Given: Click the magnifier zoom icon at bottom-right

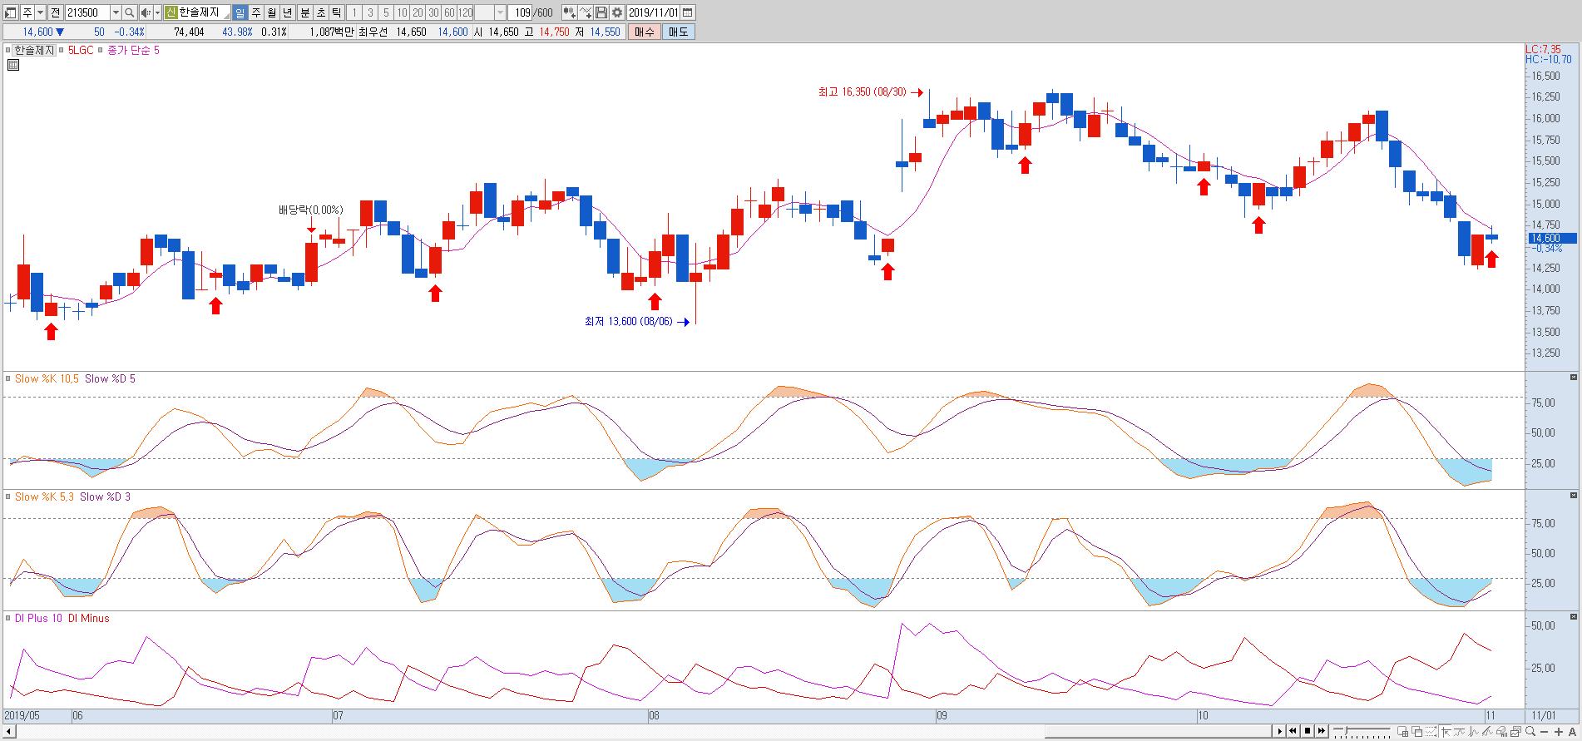Looking at the screenshot, I should point(1530,732).
